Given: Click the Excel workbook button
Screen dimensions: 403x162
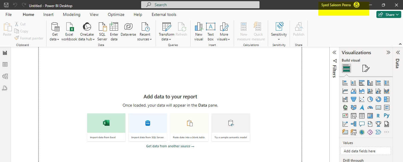Looking at the screenshot, I should click(x=69, y=32).
